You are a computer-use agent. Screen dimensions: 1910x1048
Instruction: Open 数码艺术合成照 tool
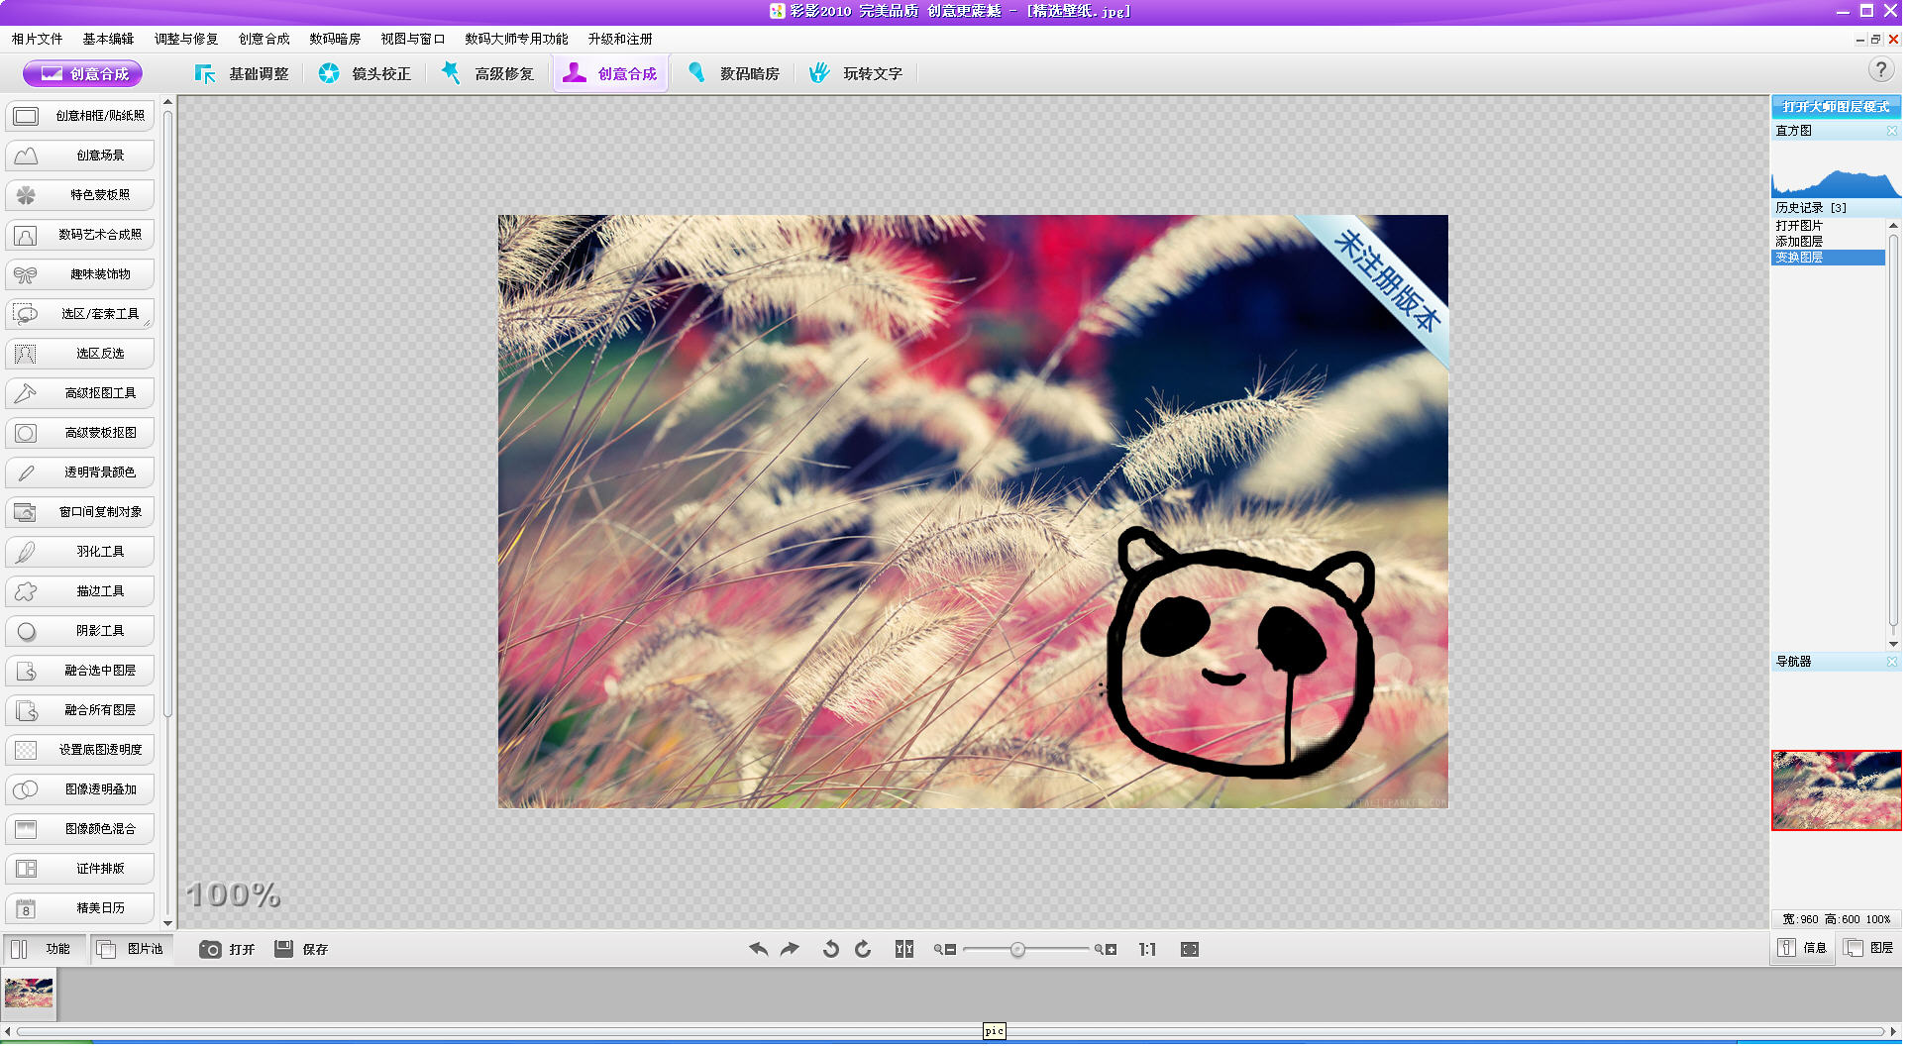click(x=80, y=235)
